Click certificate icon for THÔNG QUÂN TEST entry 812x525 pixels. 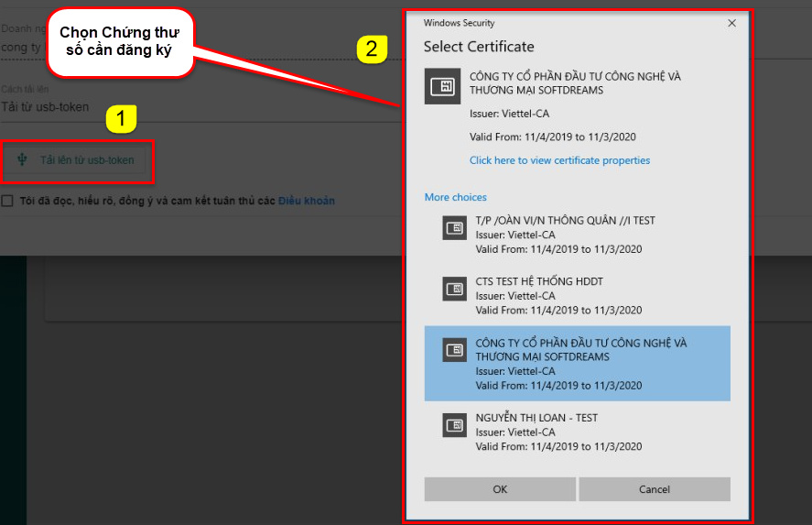coord(454,228)
